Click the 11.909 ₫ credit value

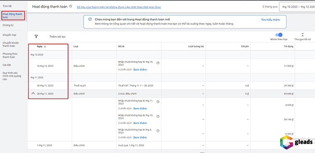click(288, 66)
